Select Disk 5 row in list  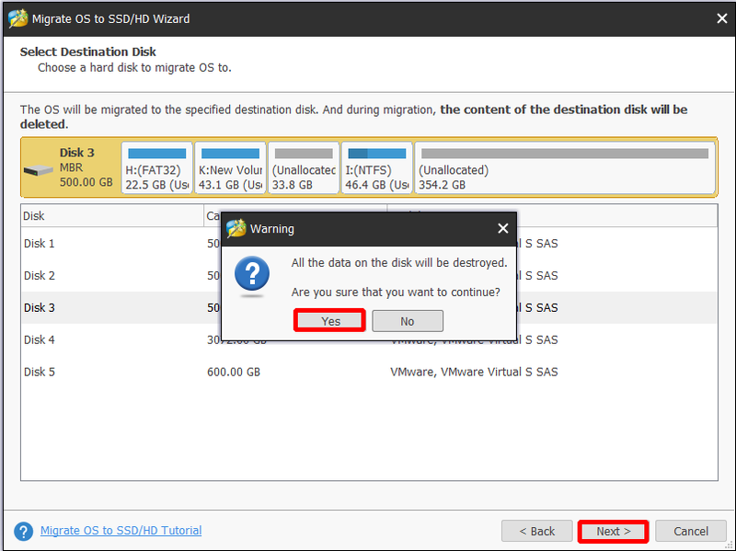click(369, 372)
